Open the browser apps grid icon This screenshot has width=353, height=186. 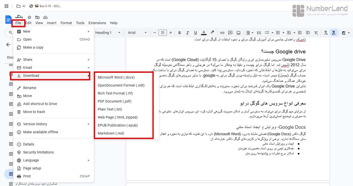tap(7, 6)
